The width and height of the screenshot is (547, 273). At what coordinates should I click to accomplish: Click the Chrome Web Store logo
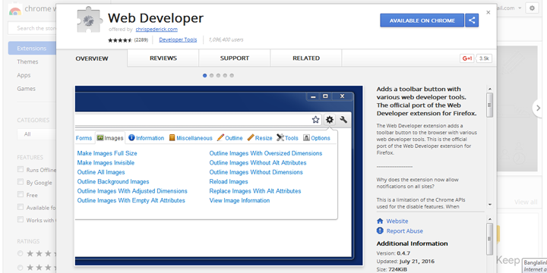coord(15,9)
